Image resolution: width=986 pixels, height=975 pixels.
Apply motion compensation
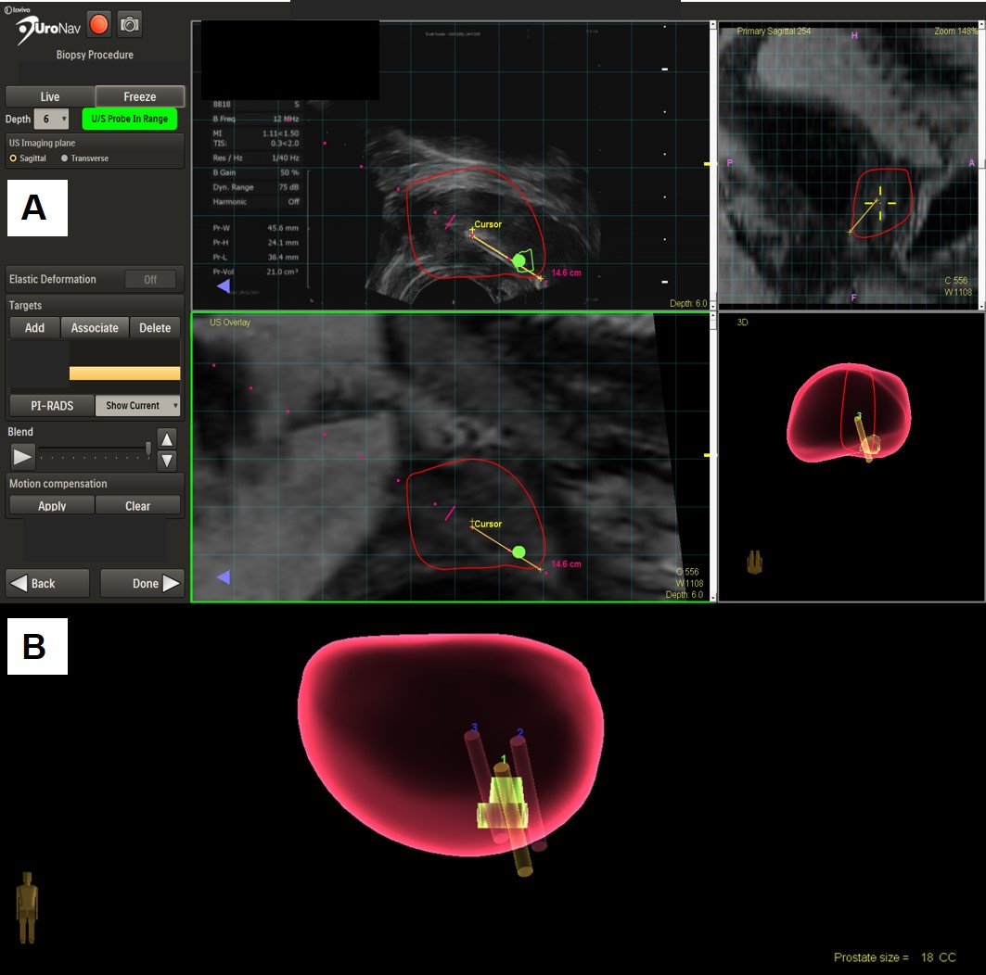click(x=52, y=506)
